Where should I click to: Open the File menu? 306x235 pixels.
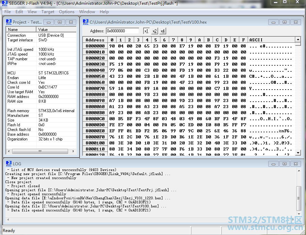pos(7,12)
